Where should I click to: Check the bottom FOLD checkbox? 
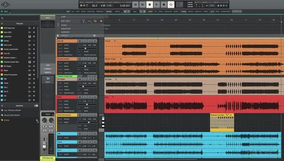(x=103, y=126)
